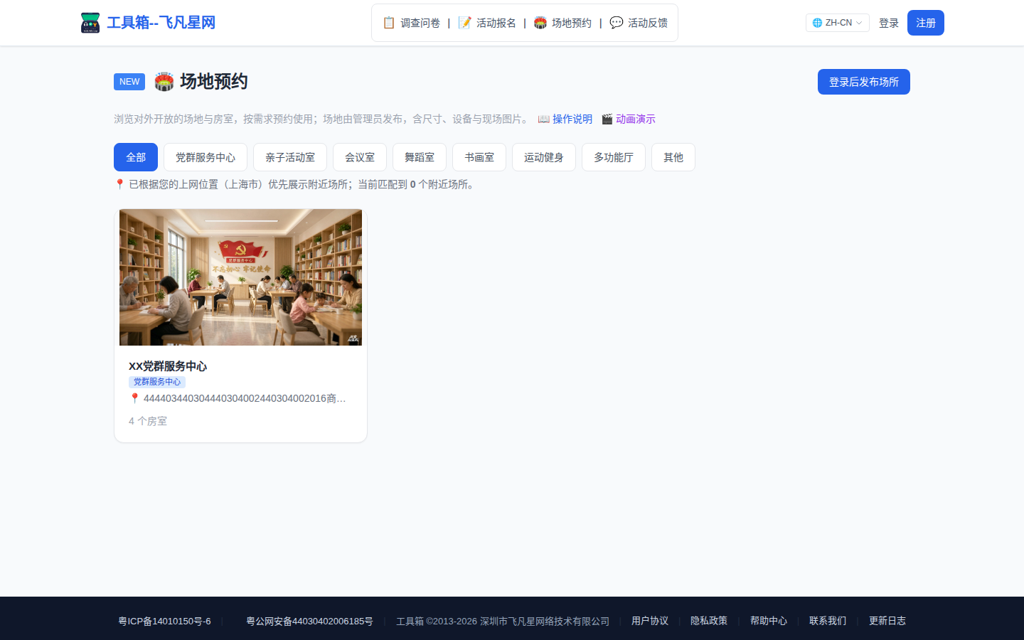
Task: Filter by 亲子活动室 category
Action: [290, 157]
